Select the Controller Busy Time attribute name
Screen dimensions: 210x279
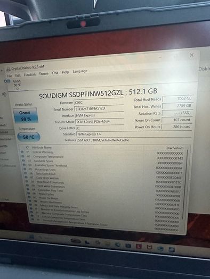pos(51,190)
